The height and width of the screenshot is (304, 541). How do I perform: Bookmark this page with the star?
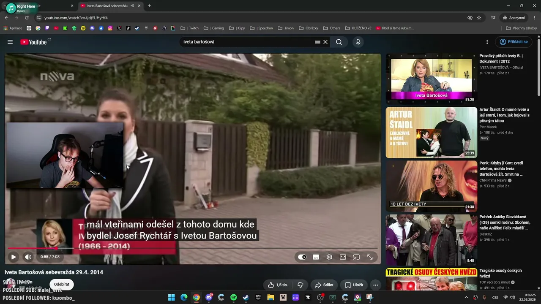click(479, 18)
